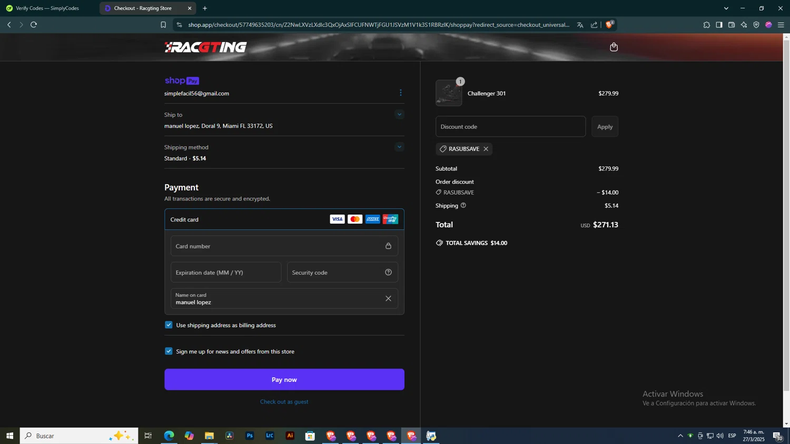Open the notification center icon
This screenshot has height=444, width=790.
(777, 436)
